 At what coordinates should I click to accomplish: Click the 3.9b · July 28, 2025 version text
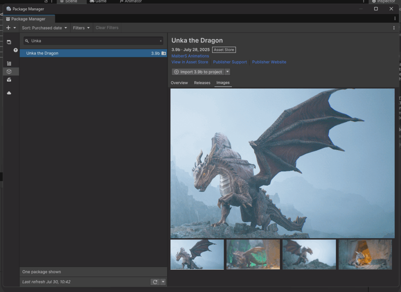tap(191, 50)
